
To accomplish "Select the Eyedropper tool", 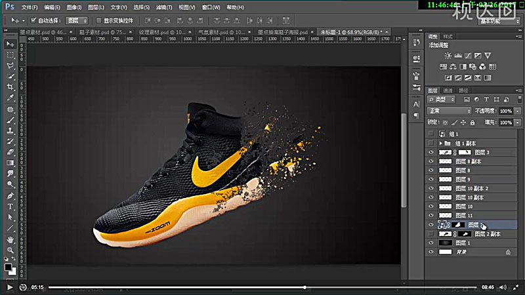I will 10,98.
